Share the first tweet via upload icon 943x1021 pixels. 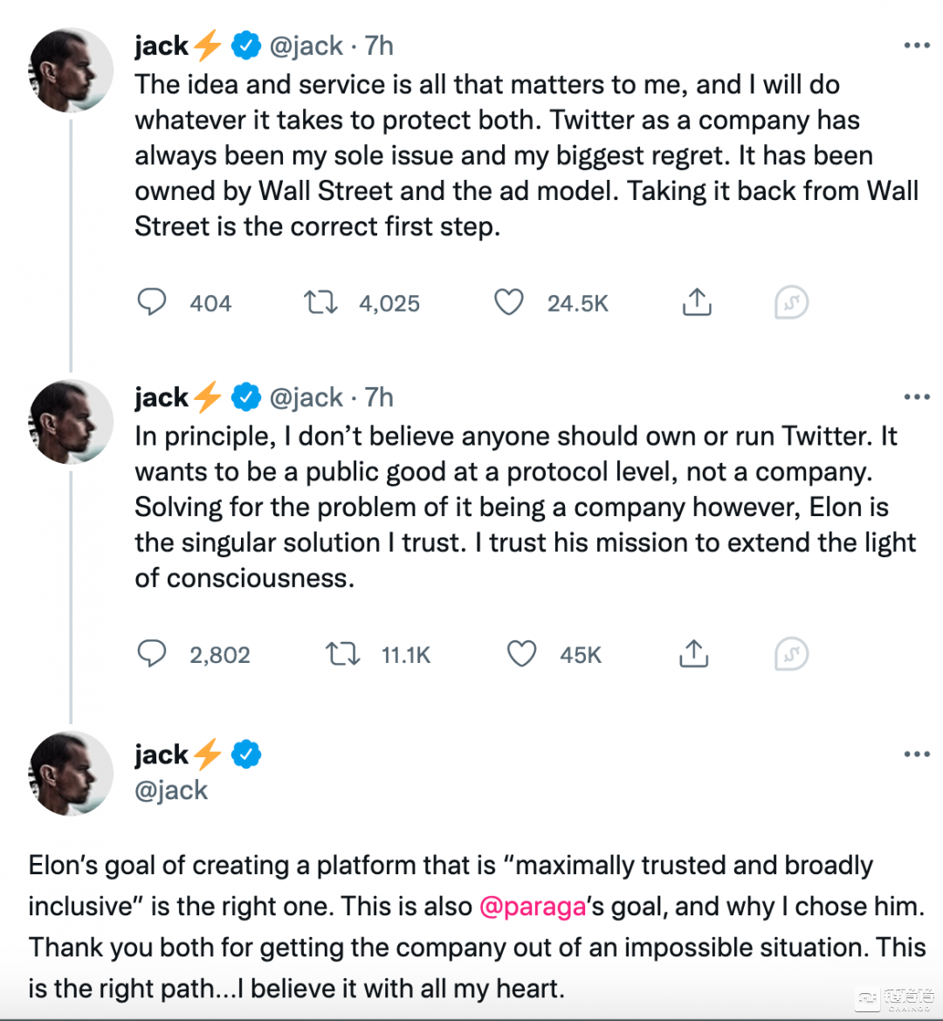(696, 302)
